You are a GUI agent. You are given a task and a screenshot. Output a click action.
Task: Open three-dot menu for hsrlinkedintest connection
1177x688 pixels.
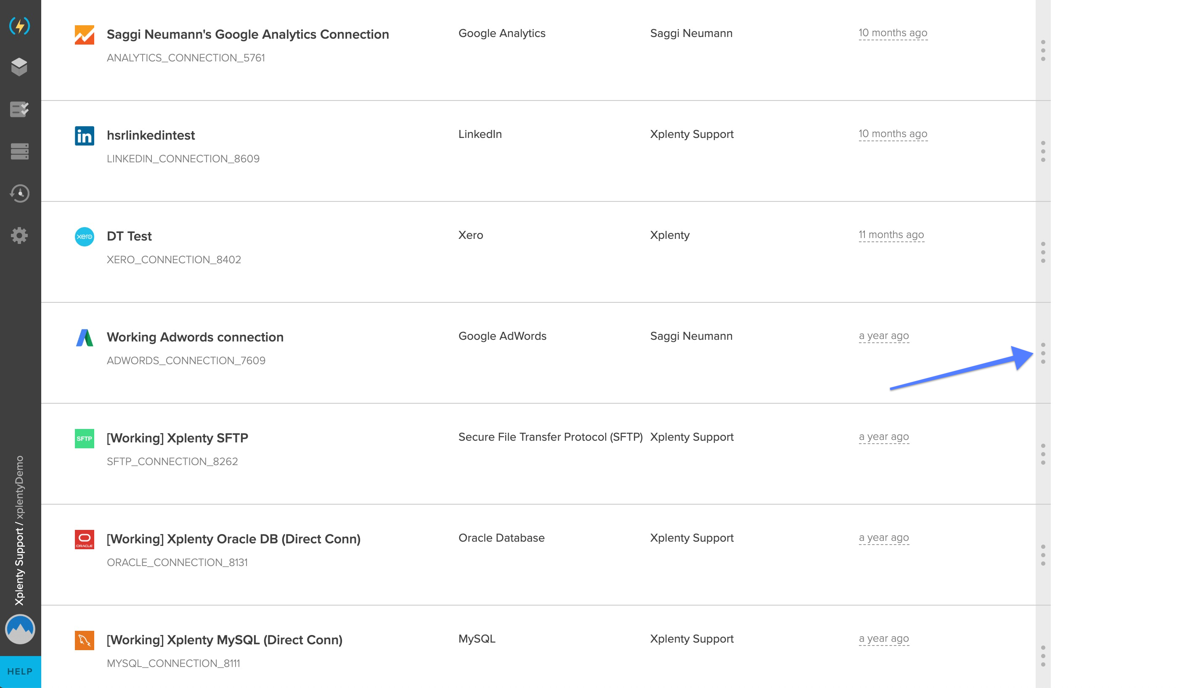click(x=1043, y=151)
